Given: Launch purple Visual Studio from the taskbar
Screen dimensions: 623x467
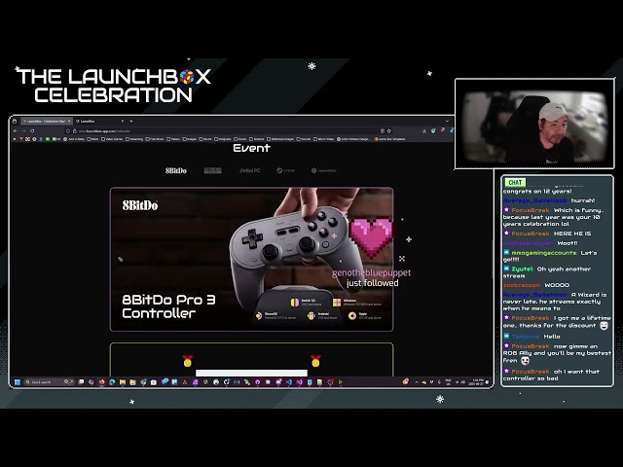Looking at the screenshot, I should tap(299, 382).
